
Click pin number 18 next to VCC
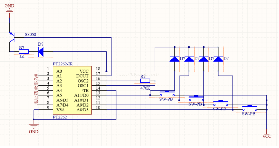(98, 69)
